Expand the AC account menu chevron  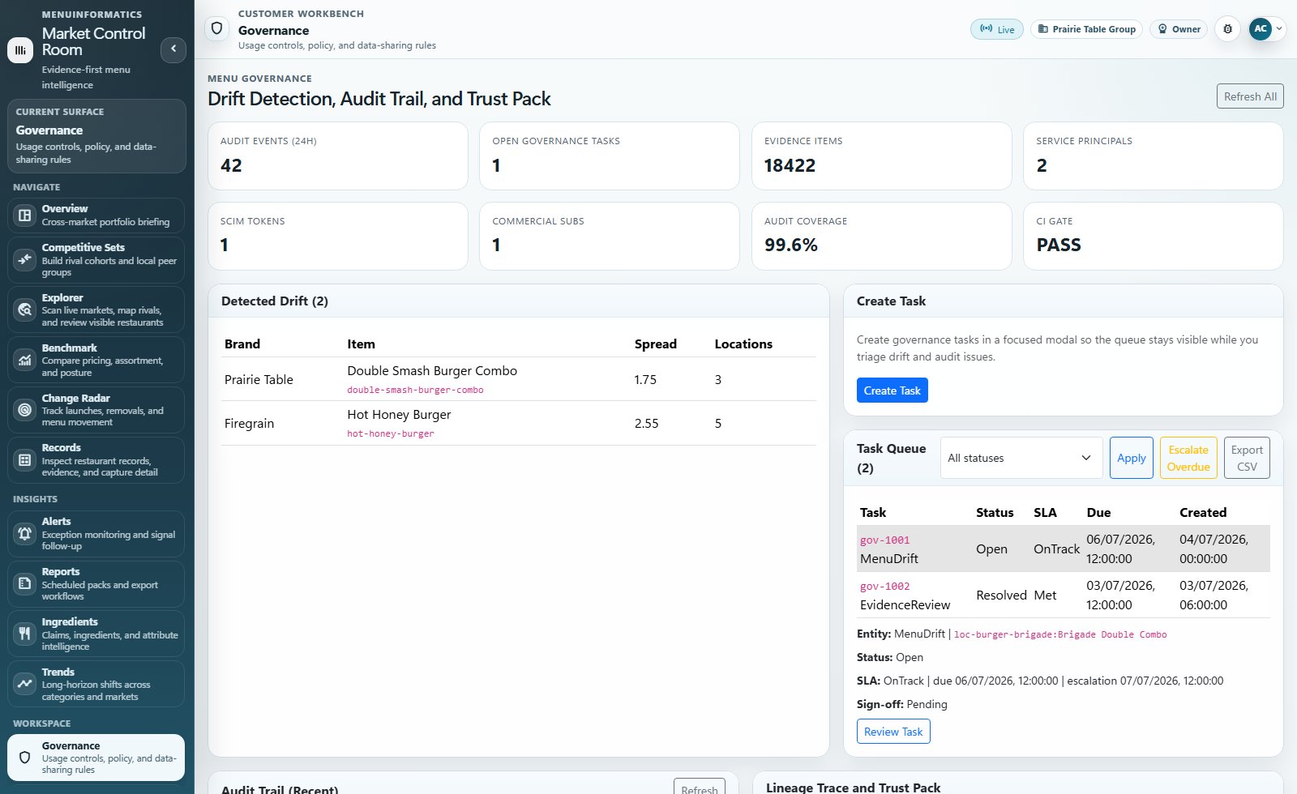pyautogui.click(x=1279, y=28)
